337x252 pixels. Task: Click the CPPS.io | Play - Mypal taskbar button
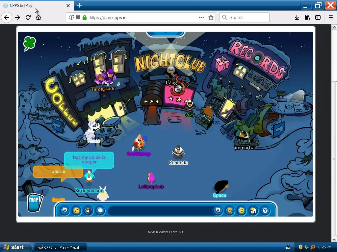[61, 247]
